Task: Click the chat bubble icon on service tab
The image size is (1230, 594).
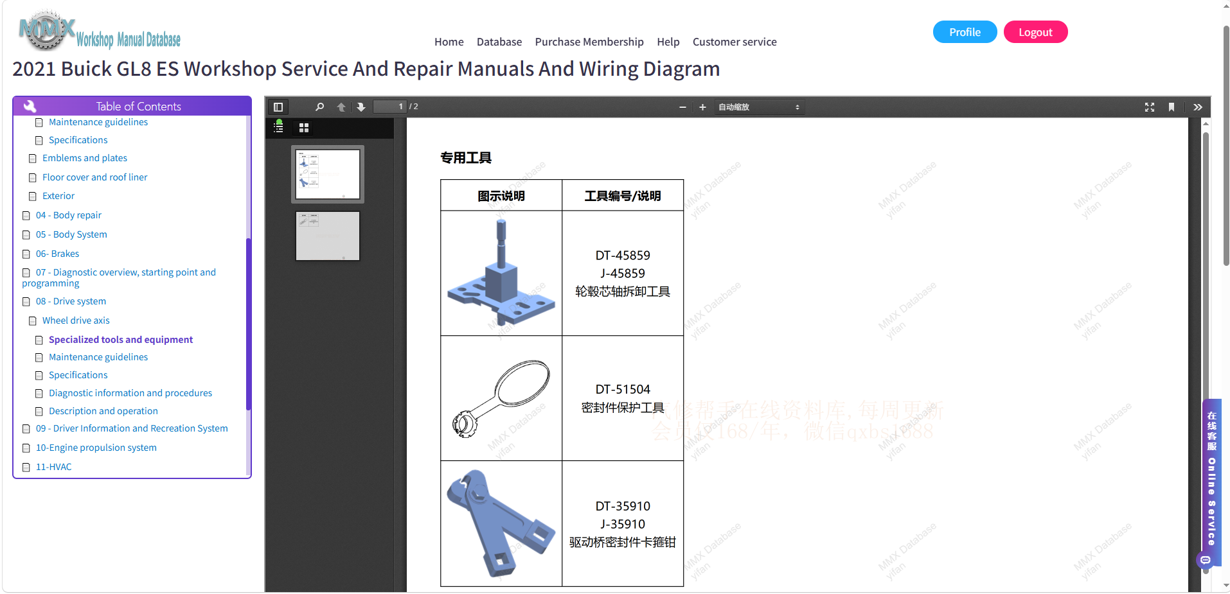Action: tap(1206, 560)
